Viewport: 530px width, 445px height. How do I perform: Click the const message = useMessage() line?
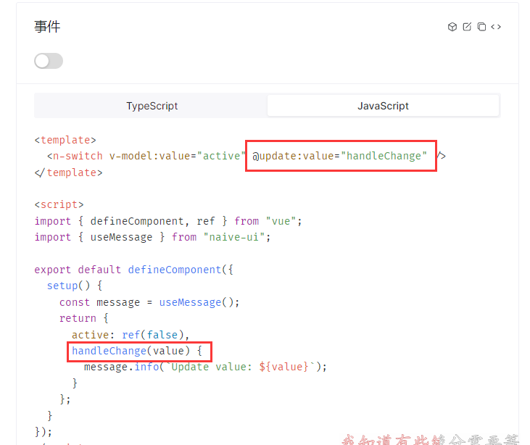pyautogui.click(x=149, y=302)
